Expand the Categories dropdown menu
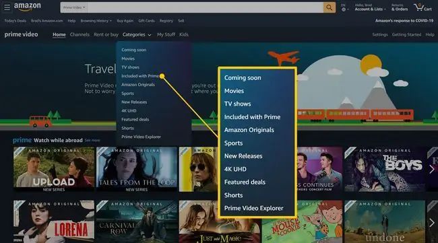438x243 pixels. 137,34
